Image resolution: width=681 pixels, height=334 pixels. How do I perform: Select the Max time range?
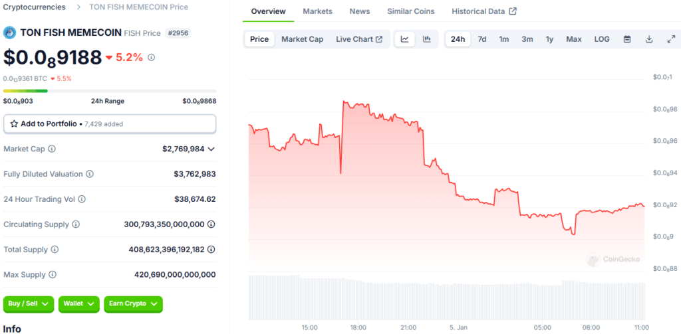(x=574, y=39)
